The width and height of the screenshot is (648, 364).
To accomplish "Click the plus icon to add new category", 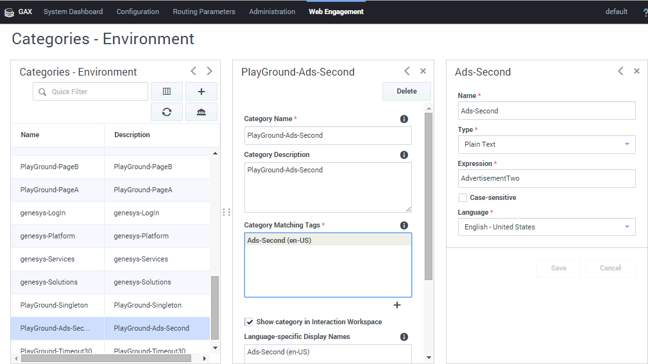I will coord(201,92).
